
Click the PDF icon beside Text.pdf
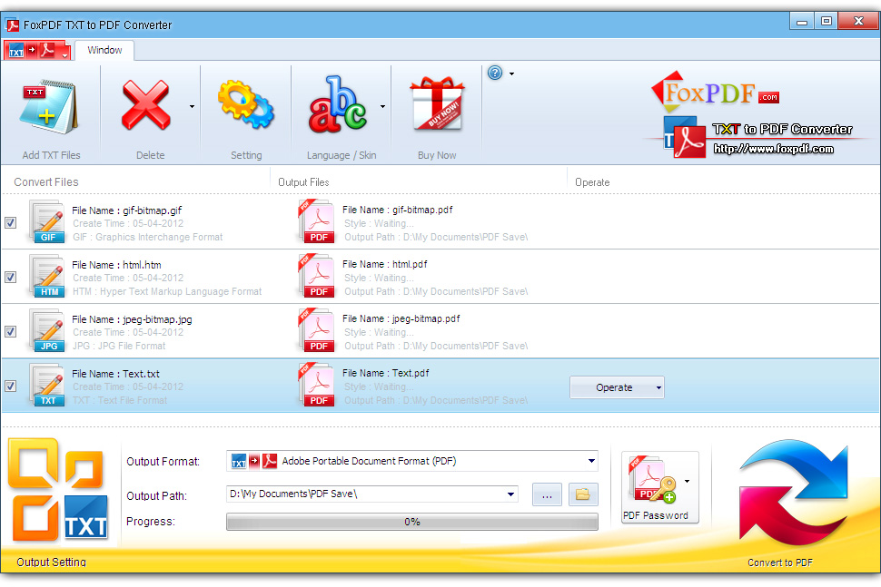coord(316,385)
